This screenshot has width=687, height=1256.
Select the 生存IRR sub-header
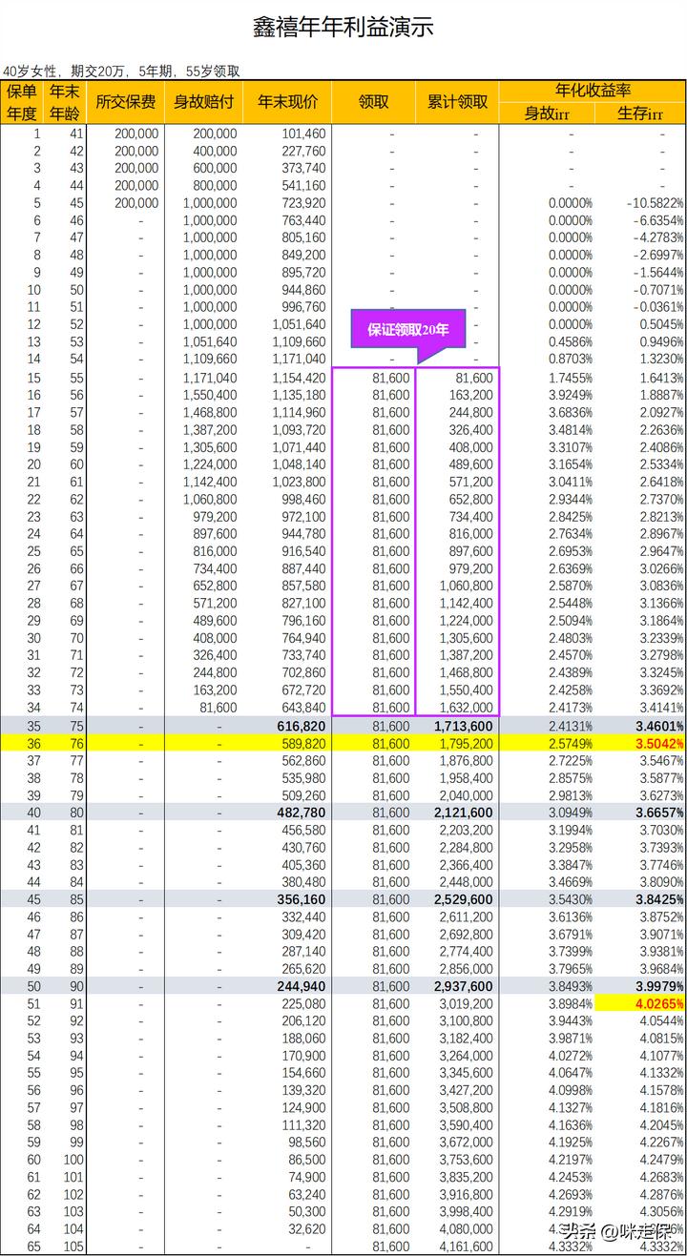pyautogui.click(x=640, y=113)
